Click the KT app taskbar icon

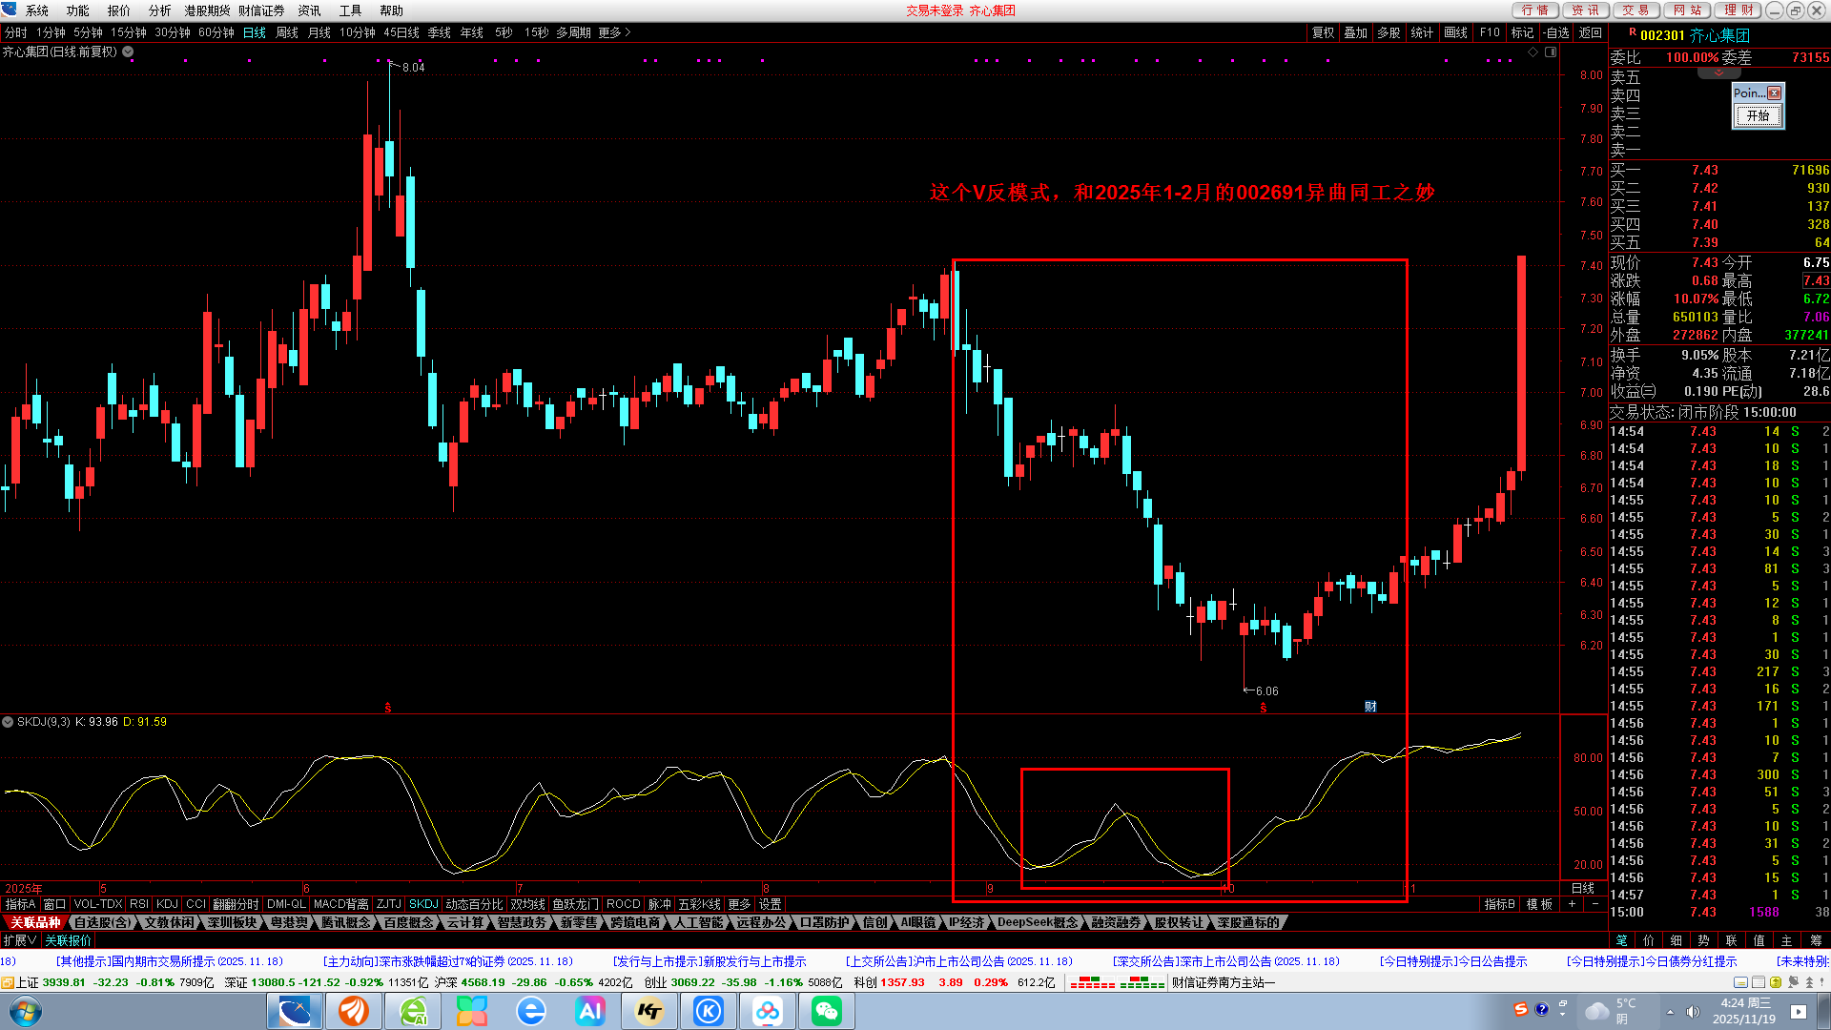[x=649, y=1011]
